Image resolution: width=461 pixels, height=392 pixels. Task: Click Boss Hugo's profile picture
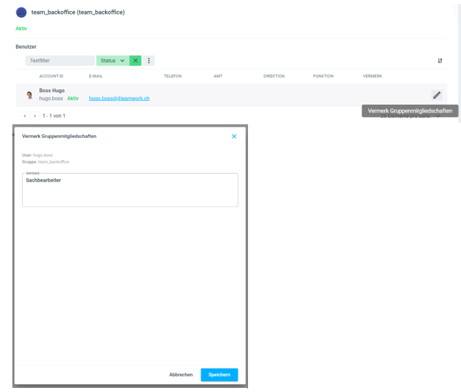click(30, 95)
